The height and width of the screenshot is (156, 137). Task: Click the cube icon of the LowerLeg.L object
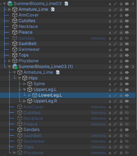point(35,95)
